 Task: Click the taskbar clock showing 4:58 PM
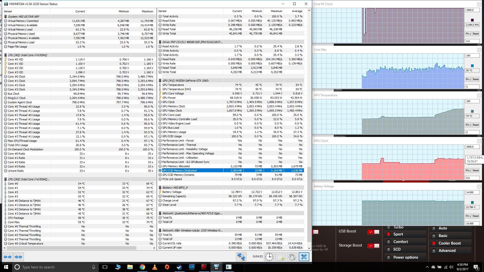pyautogui.click(x=462, y=267)
